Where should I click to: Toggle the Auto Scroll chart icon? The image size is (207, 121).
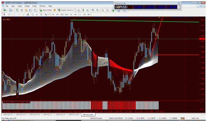pyautogui.click(x=103, y=10)
